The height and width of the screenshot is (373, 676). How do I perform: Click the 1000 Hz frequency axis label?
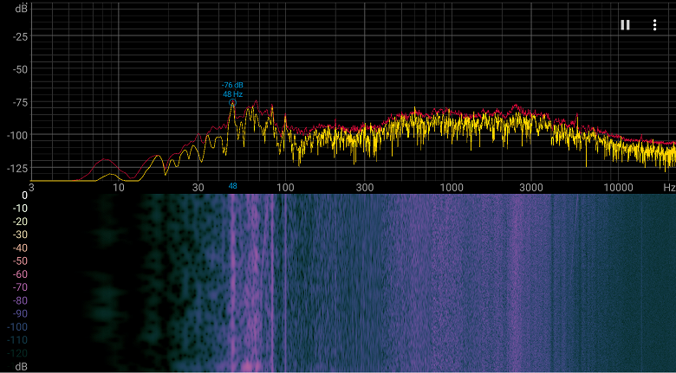(452, 188)
